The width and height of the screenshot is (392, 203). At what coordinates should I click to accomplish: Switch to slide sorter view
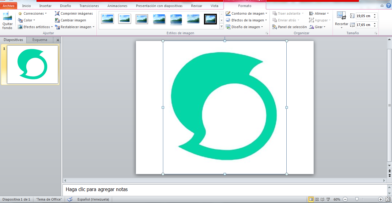coord(317,199)
